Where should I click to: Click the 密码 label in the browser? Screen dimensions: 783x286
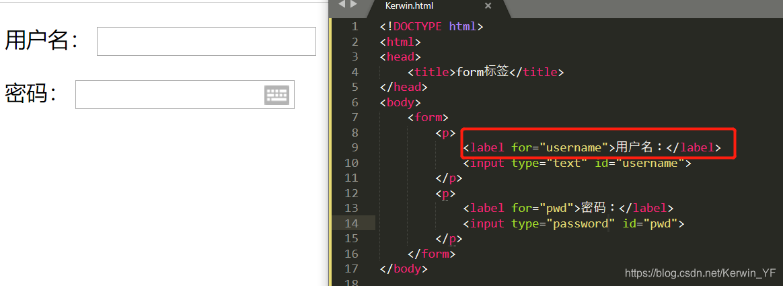(x=31, y=94)
